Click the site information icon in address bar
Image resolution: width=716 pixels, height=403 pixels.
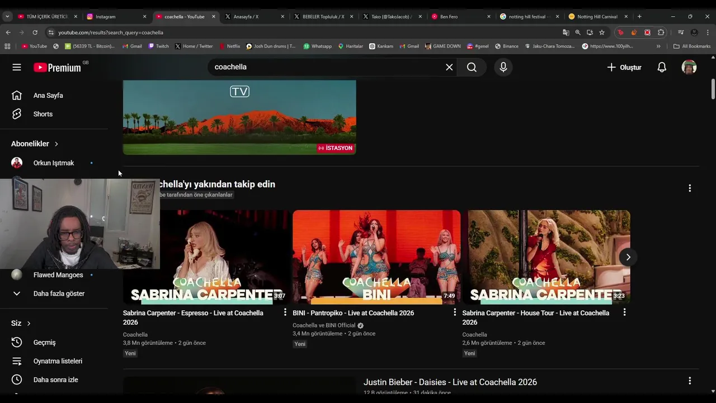[51, 32]
